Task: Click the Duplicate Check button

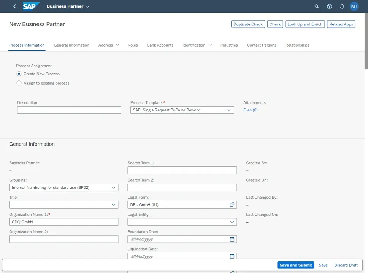Action: 248,24
